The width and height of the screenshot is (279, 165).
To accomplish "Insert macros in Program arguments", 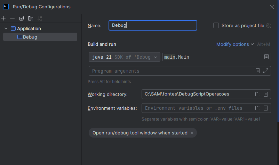I will tap(258, 71).
